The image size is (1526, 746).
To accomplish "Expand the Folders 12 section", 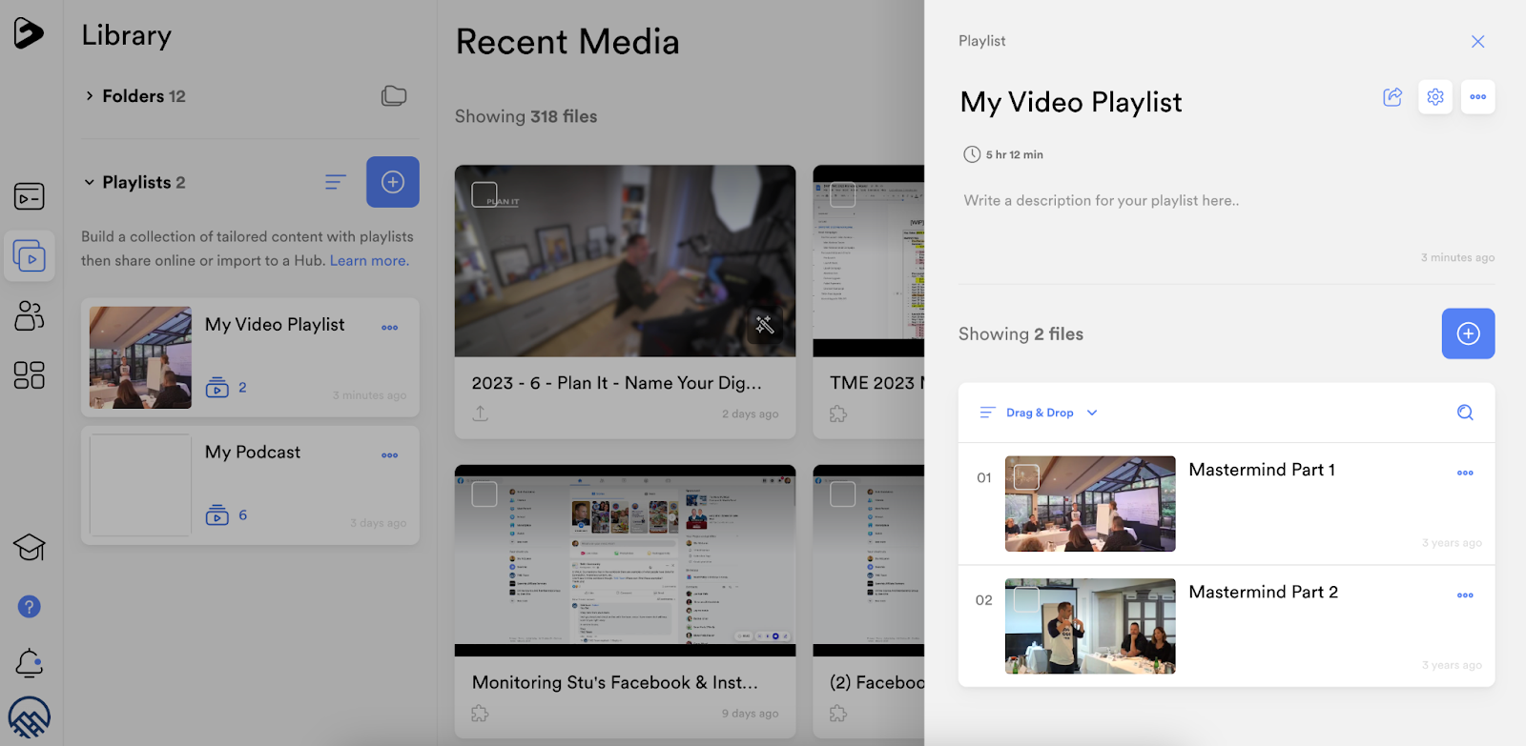I will [x=134, y=96].
